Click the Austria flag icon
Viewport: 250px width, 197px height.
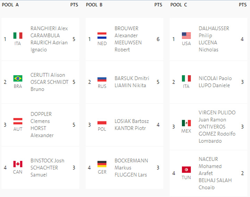[x=18, y=121]
